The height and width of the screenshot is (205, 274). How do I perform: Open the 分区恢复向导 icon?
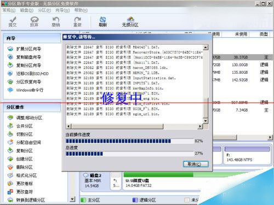click(10, 82)
